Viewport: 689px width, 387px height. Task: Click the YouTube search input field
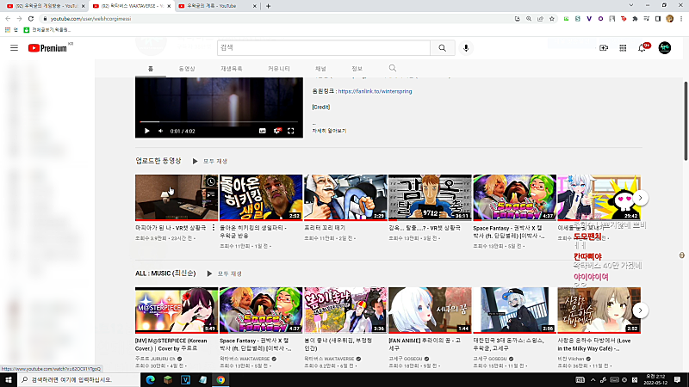[324, 48]
